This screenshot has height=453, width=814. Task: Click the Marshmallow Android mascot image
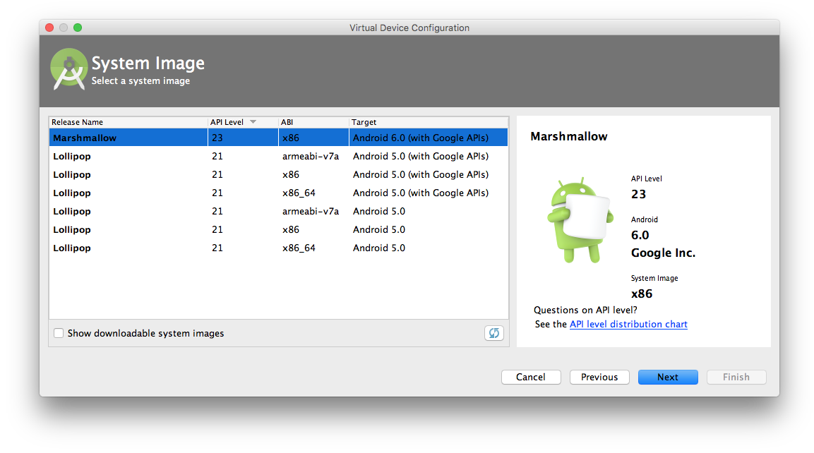tap(580, 220)
